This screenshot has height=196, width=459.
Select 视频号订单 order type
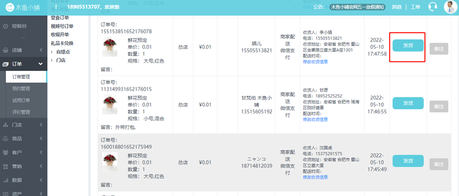[62, 26]
